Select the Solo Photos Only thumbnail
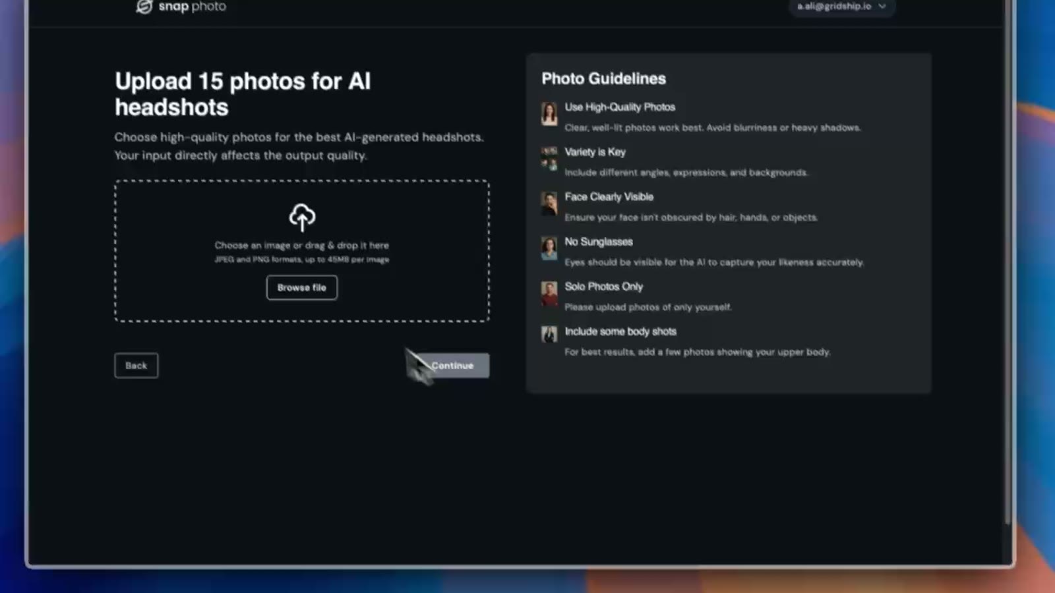 (549, 293)
